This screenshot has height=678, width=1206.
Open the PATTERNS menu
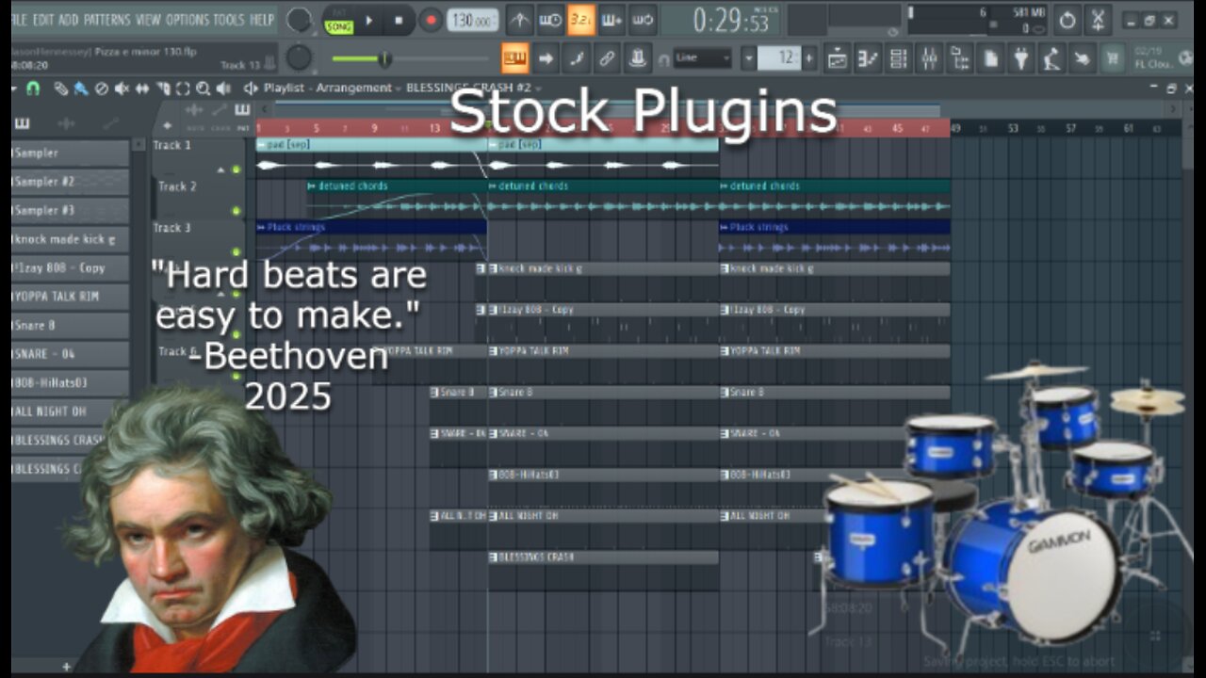107,20
